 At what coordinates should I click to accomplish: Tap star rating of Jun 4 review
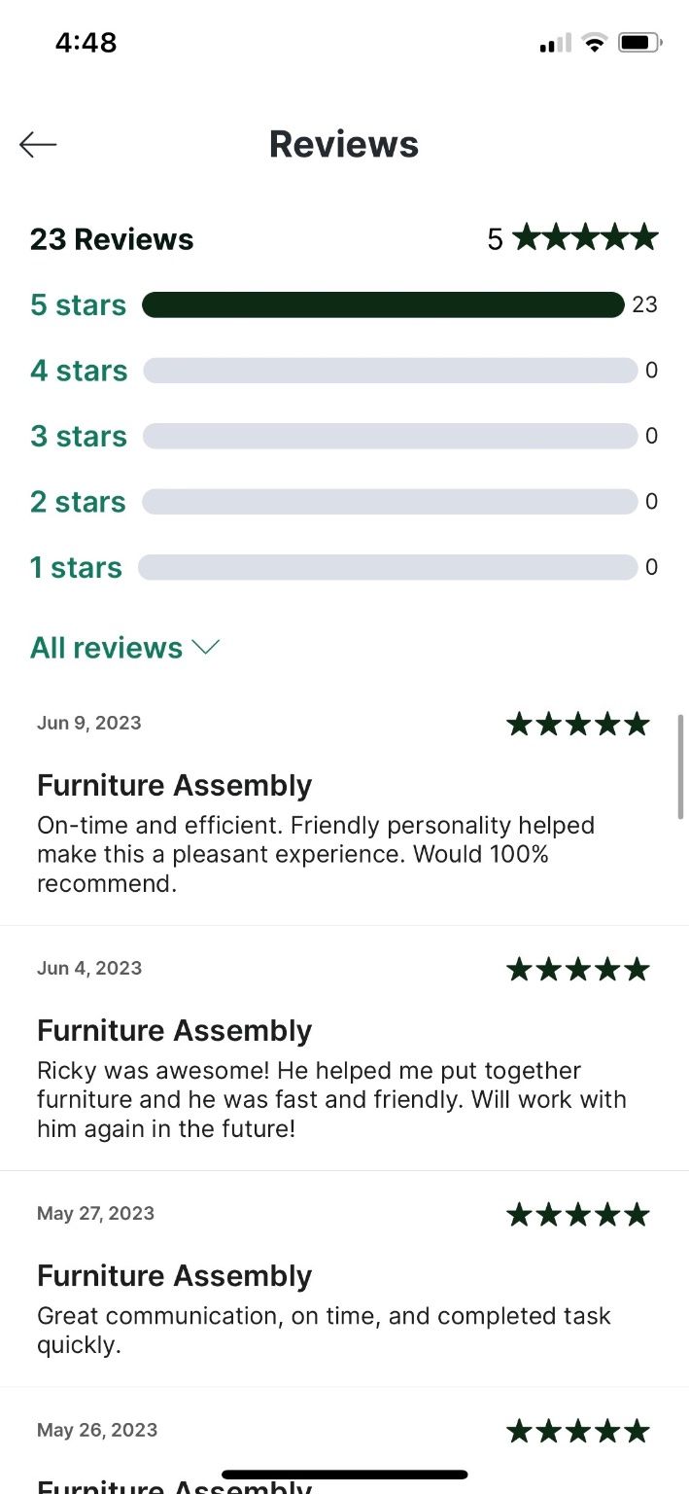(x=577, y=969)
